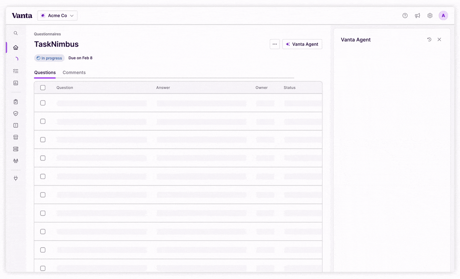This screenshot has height=279, width=460.
Task: Click the Question column header
Action: [x=65, y=88]
